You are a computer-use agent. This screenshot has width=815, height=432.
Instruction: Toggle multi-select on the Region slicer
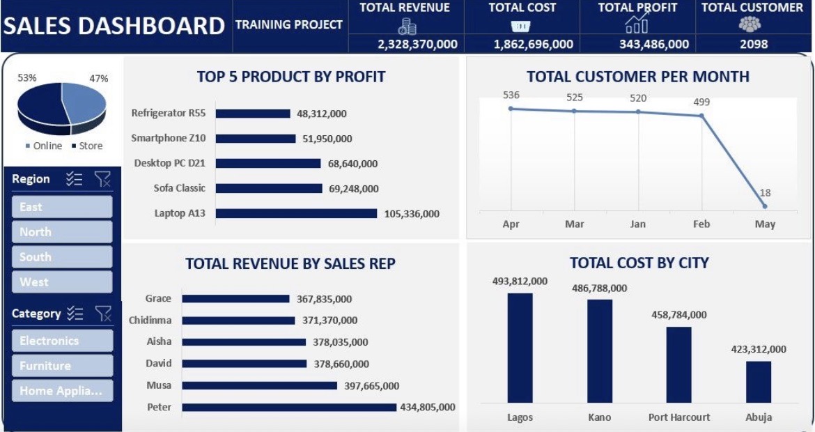[75, 179]
